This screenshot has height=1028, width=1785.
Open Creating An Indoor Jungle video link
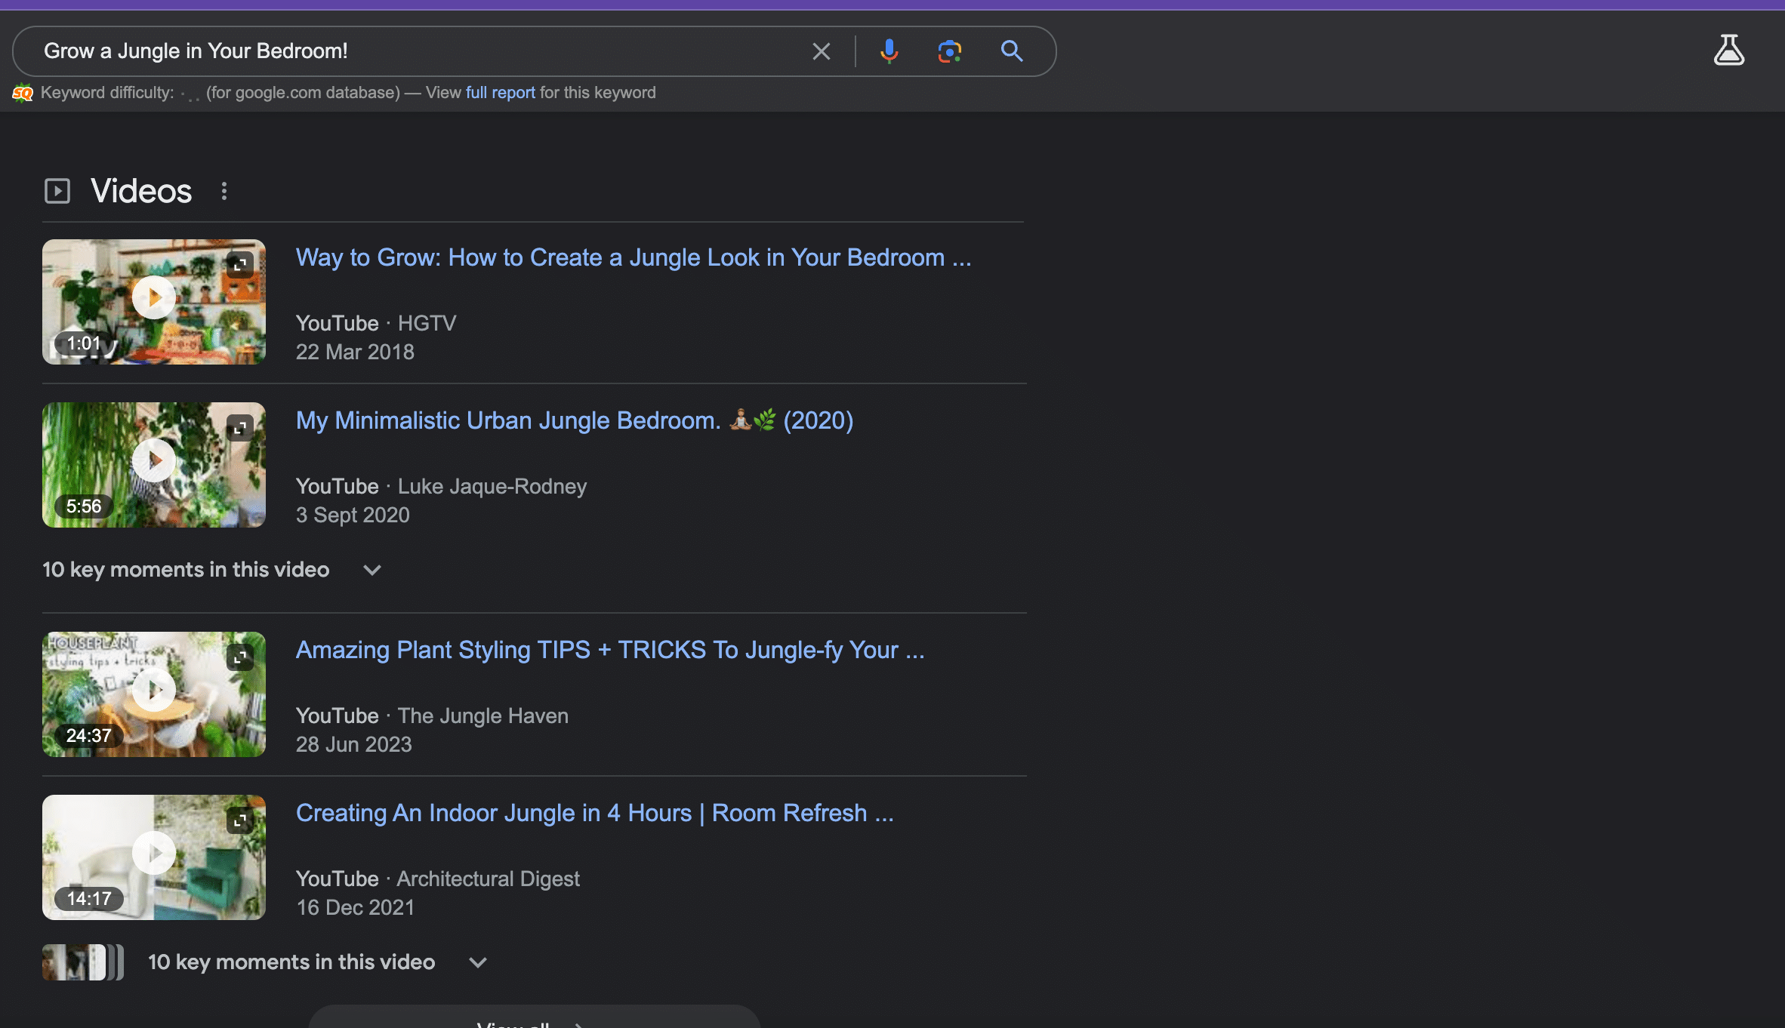point(595,813)
